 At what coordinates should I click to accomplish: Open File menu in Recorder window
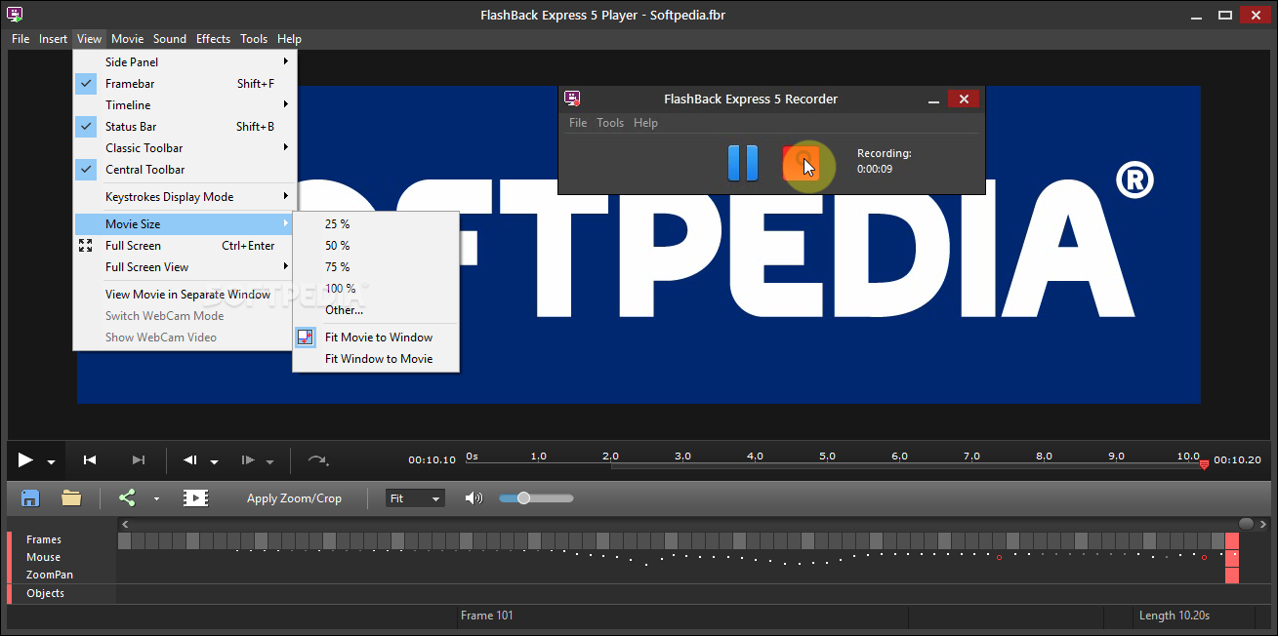click(578, 123)
